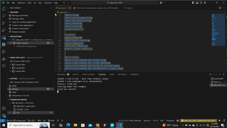The height and width of the screenshot is (128, 227).
Task: Open the Manage gear in activity bar
Action: [x=4, y=116]
